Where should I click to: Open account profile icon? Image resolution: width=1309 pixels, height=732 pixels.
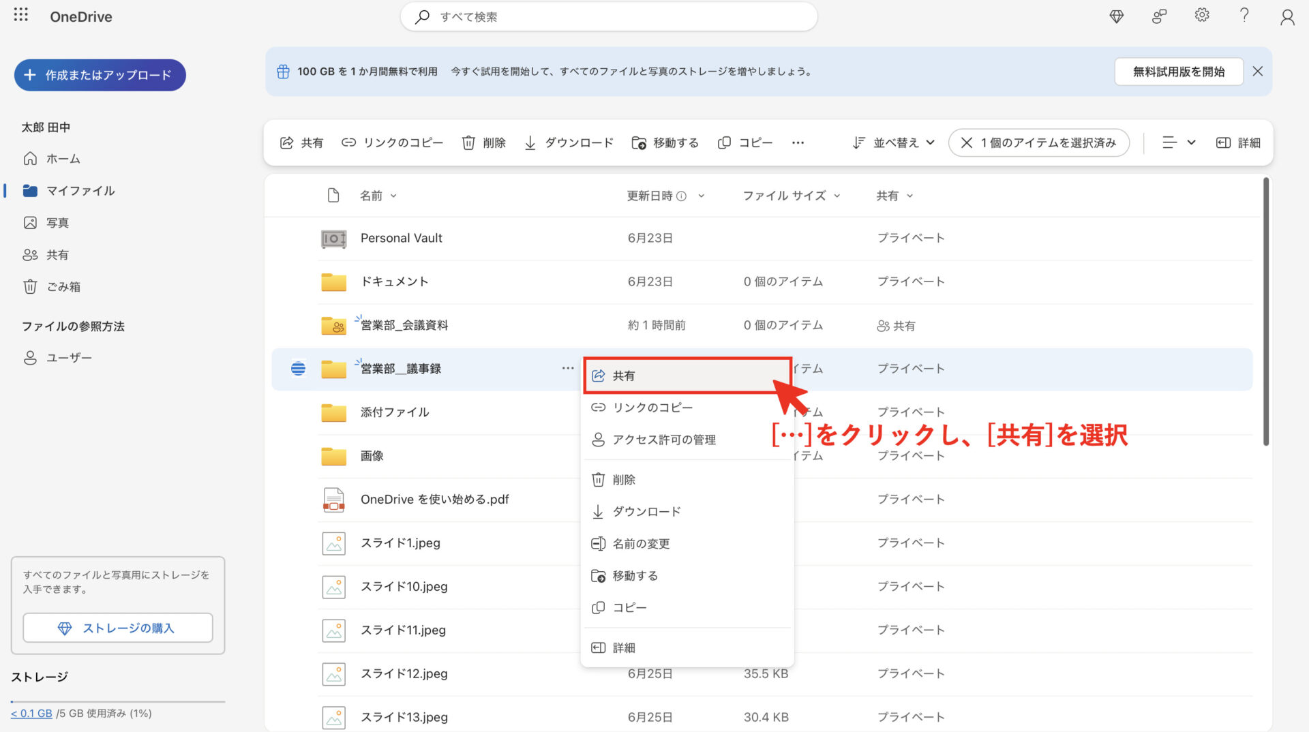click(1287, 17)
